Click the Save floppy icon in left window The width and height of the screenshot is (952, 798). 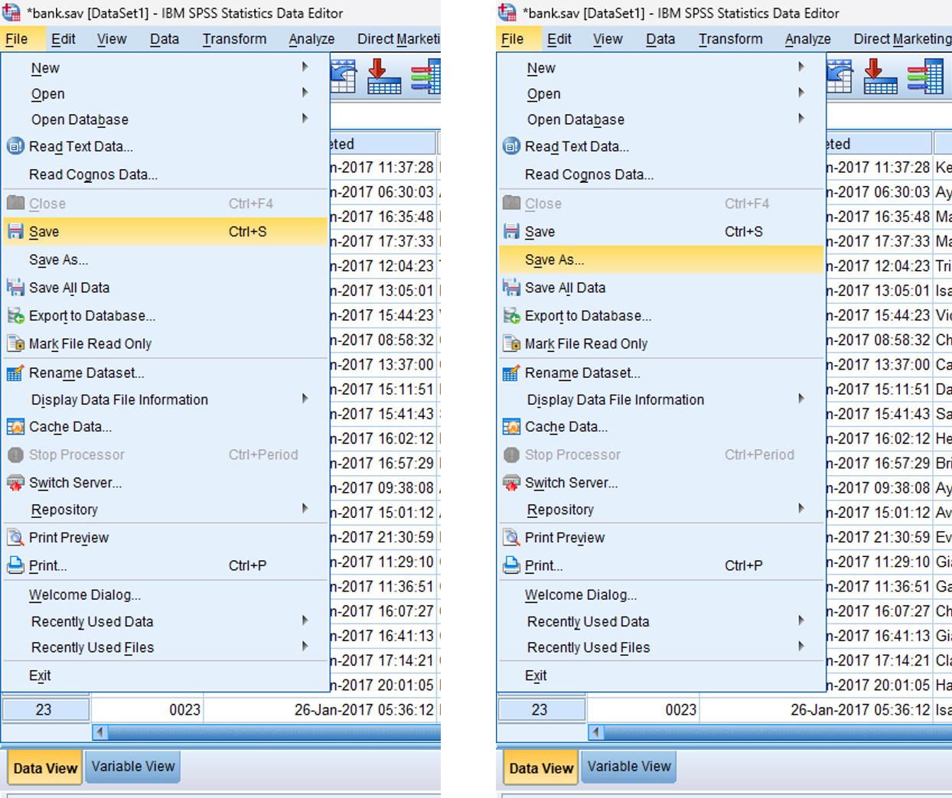(15, 232)
